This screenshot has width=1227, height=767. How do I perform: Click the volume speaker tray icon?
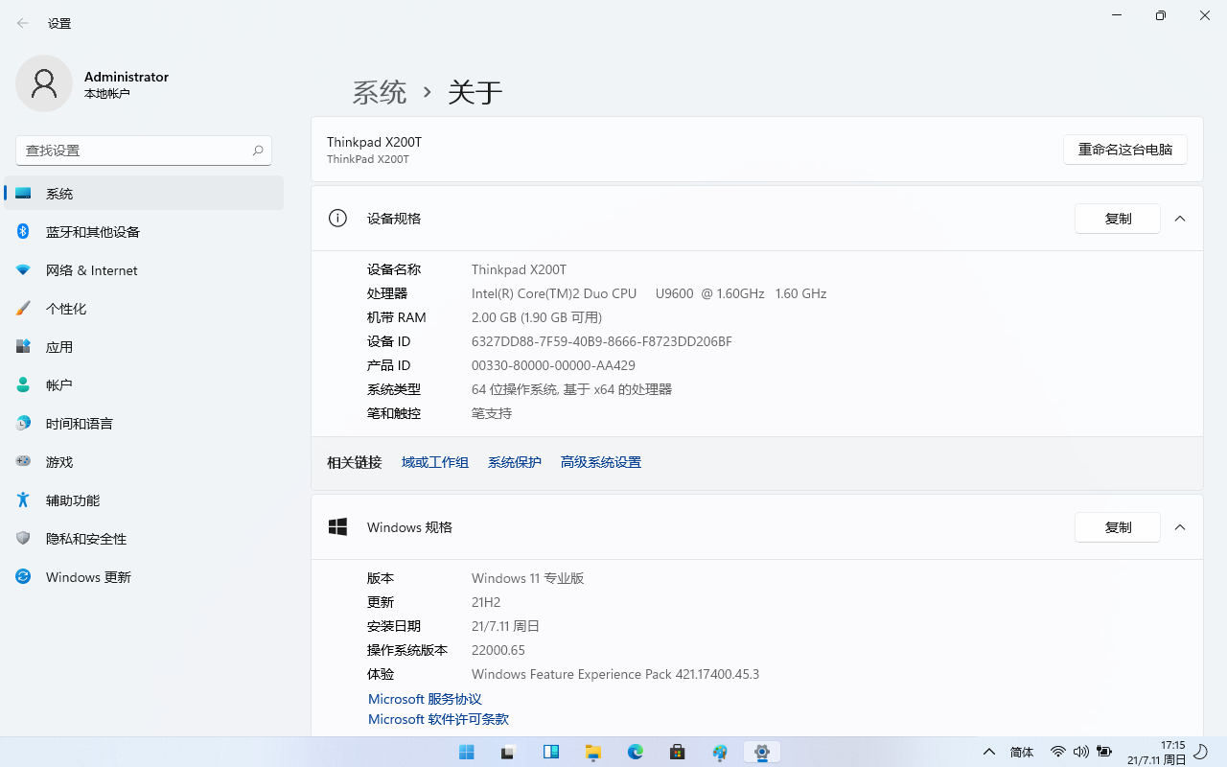(1081, 753)
